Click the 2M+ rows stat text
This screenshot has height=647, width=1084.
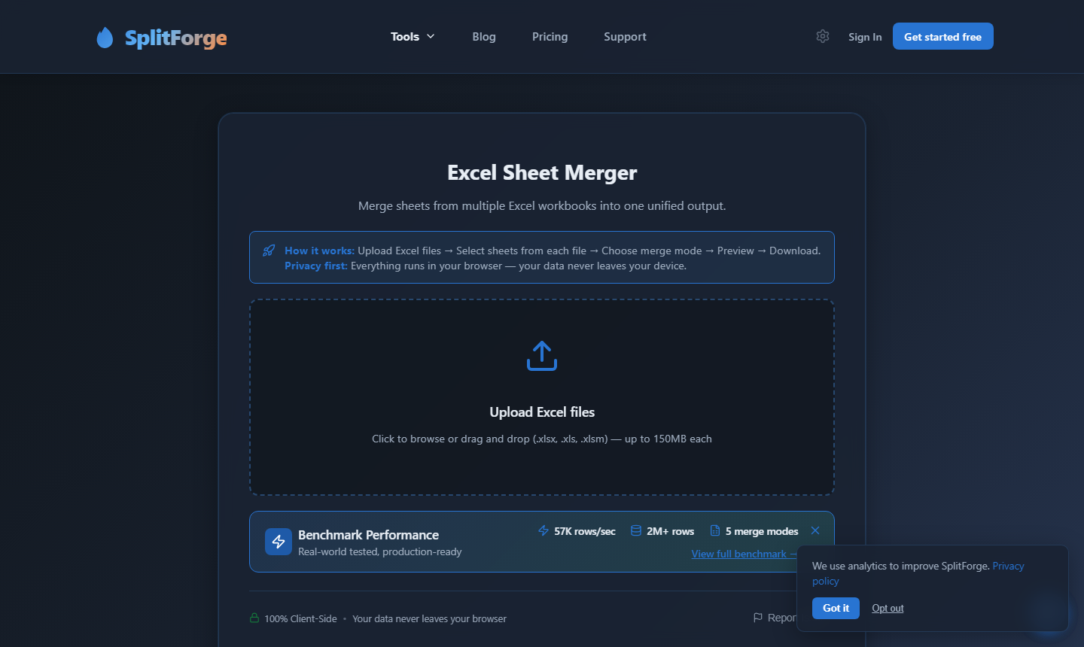click(671, 531)
